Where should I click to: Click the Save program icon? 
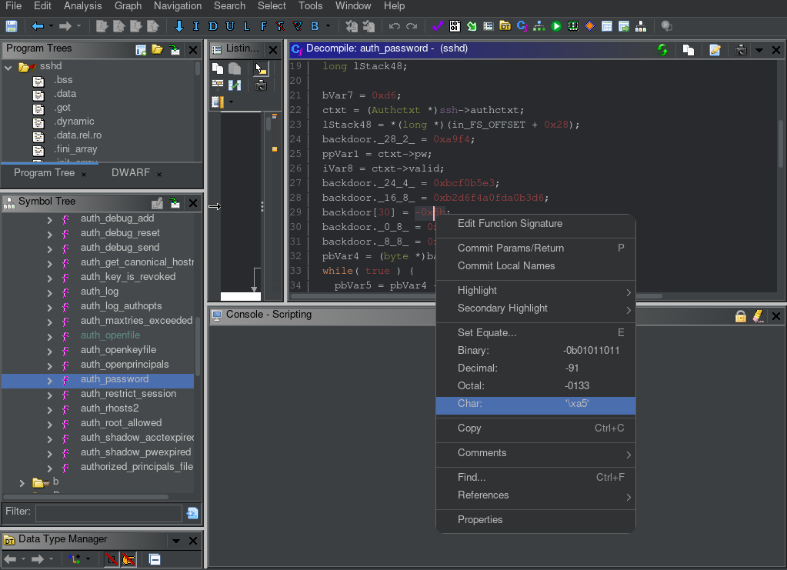pyautogui.click(x=11, y=26)
